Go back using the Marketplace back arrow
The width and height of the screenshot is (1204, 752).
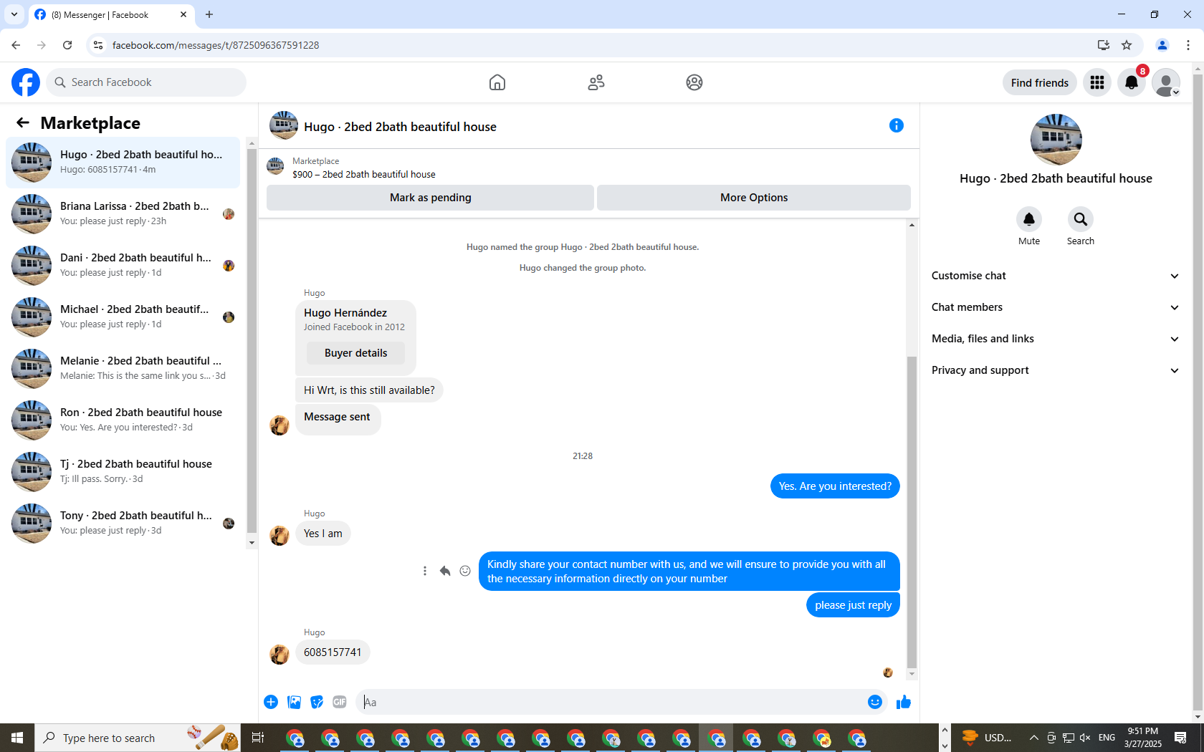click(x=23, y=122)
